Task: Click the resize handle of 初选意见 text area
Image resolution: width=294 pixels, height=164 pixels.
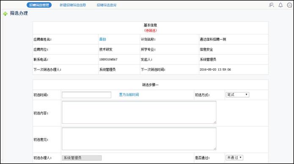Action: (215, 149)
